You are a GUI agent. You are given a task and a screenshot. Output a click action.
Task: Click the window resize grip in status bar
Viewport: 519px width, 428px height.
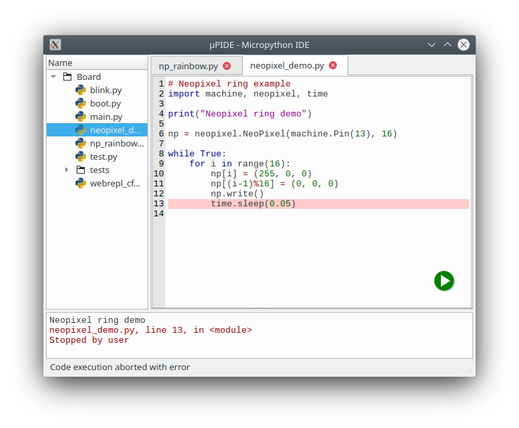(468, 370)
